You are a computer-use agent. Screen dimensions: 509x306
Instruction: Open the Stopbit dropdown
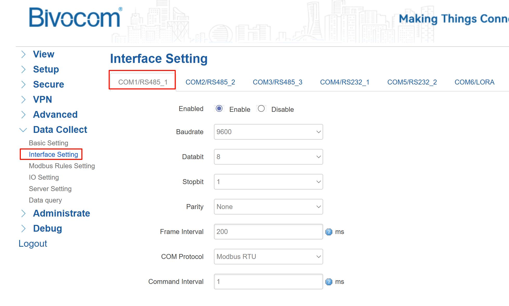[268, 182]
